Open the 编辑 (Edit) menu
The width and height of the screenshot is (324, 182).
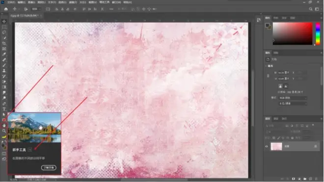[21, 2]
